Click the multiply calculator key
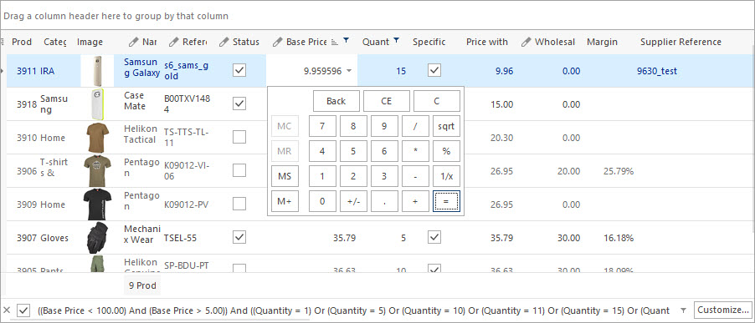Image resolution: width=755 pixels, height=323 pixels. [x=415, y=151]
